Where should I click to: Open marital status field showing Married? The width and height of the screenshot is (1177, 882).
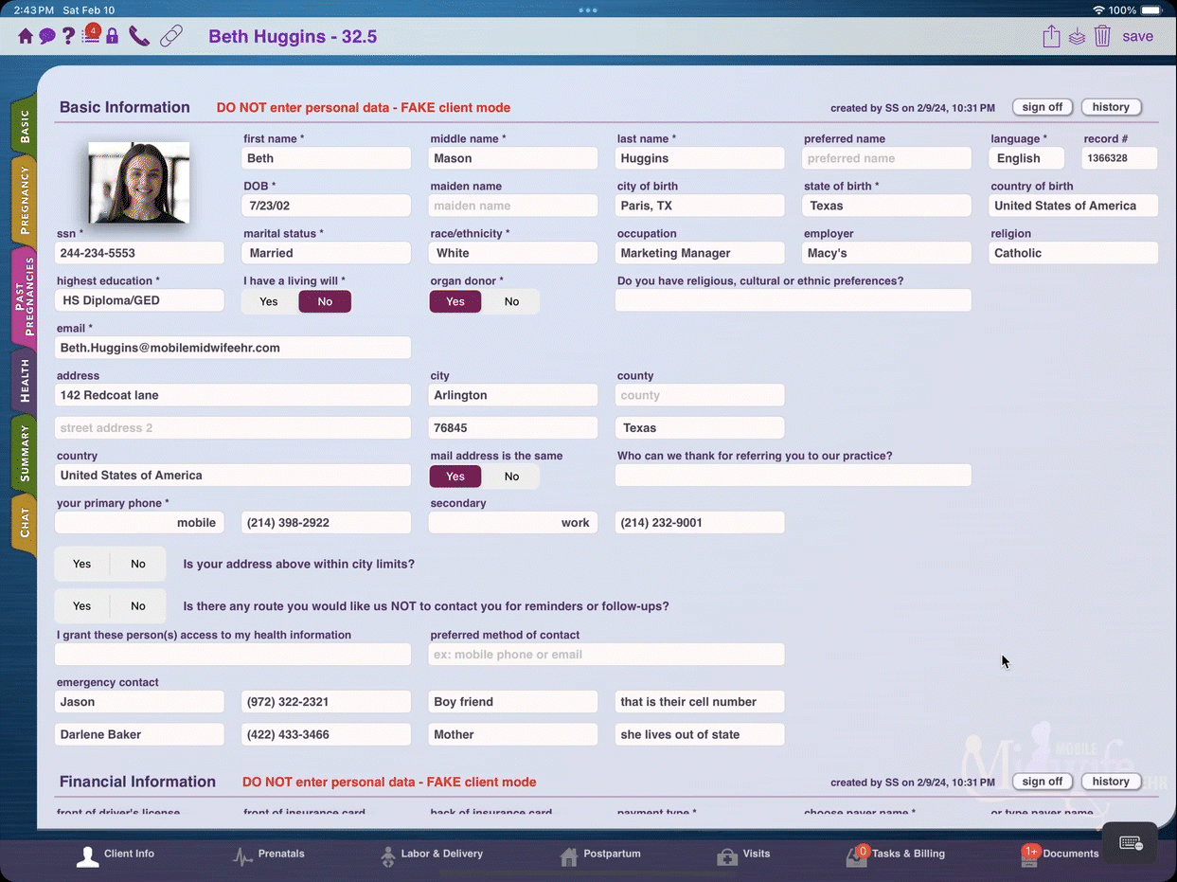[x=327, y=253]
